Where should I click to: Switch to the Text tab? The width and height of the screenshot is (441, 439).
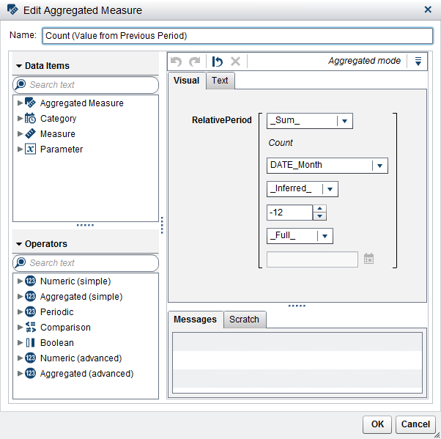220,81
